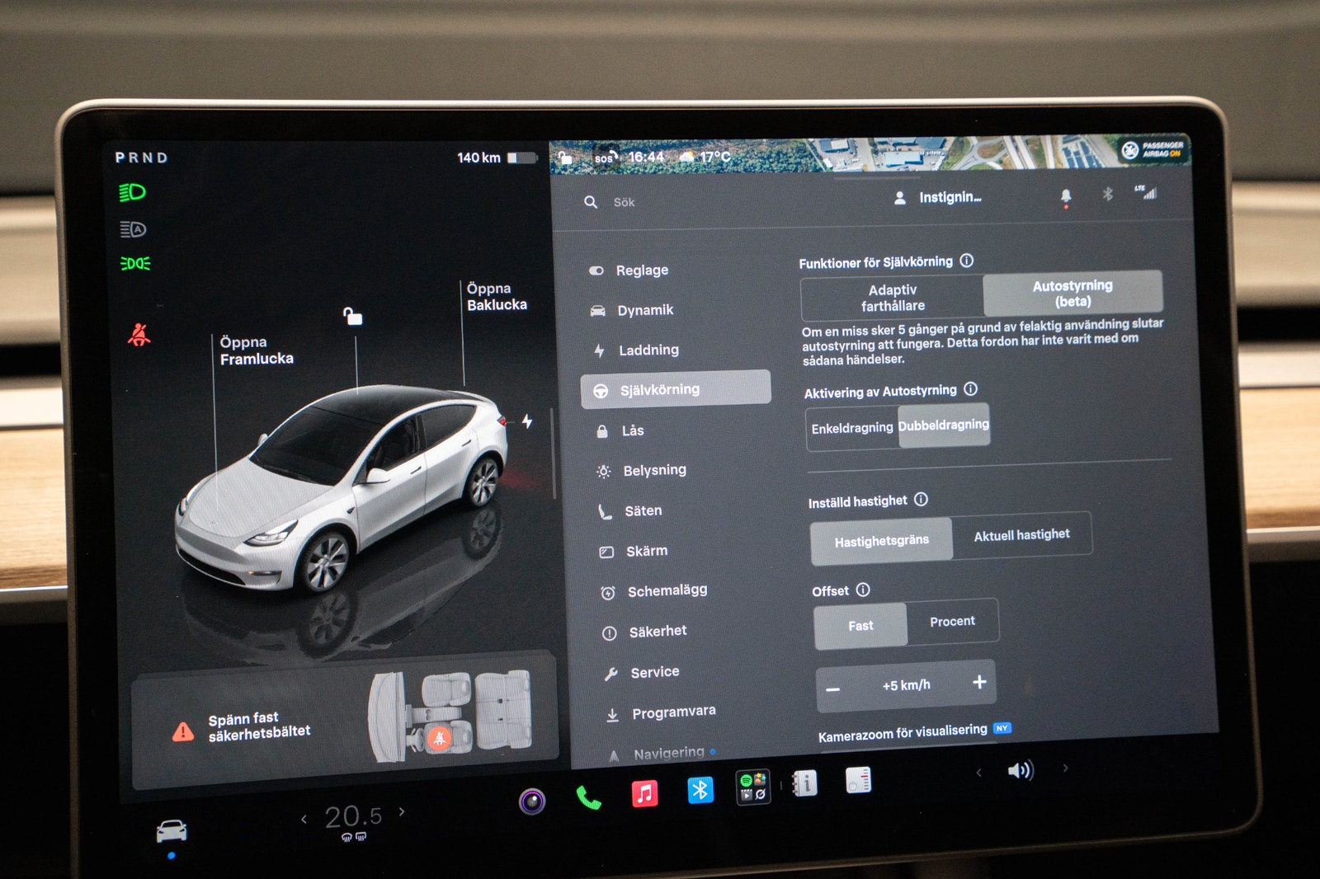1320x879 pixels.
Task: Tap the SOS icon in status bar
Action: pyautogui.click(x=605, y=157)
